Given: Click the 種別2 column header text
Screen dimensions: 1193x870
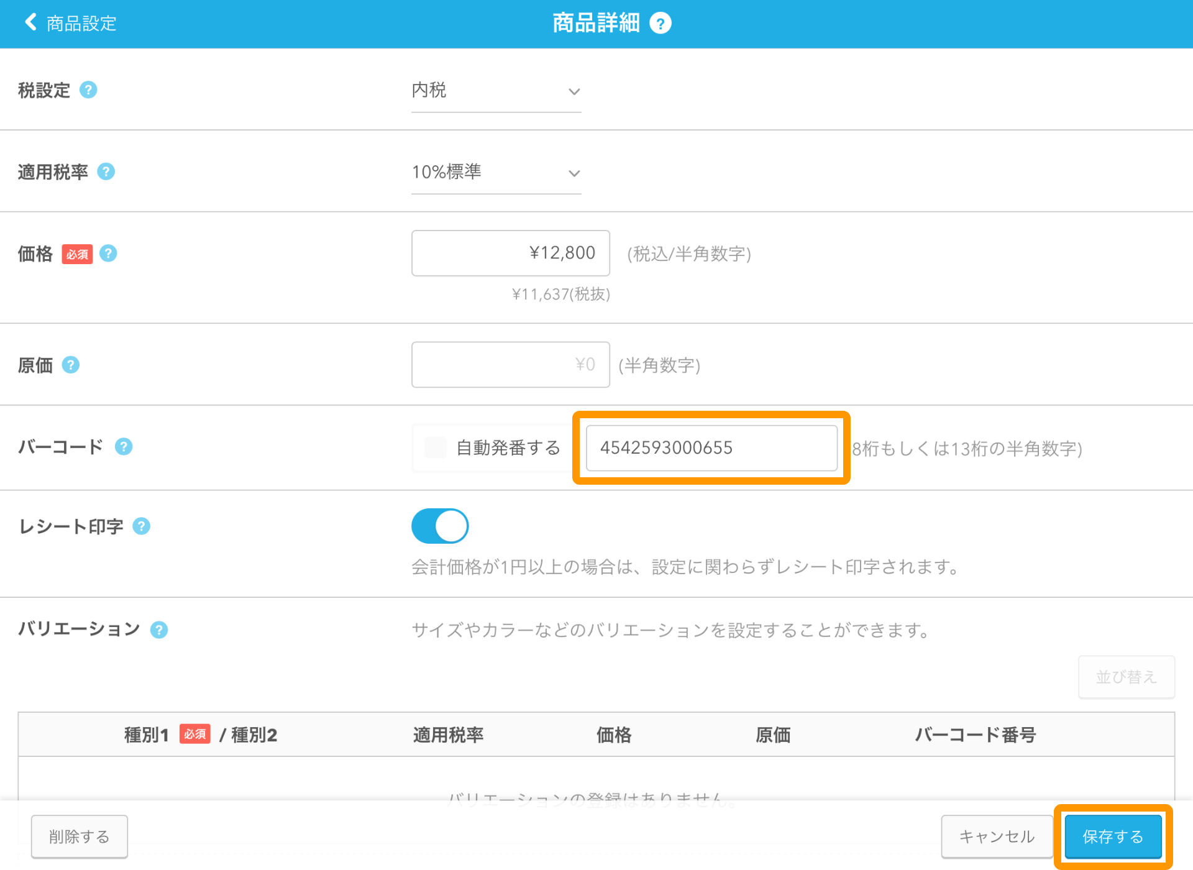Looking at the screenshot, I should (254, 735).
